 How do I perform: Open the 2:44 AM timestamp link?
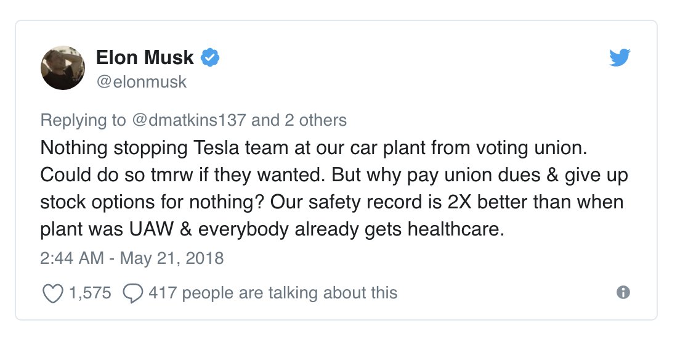coord(72,258)
